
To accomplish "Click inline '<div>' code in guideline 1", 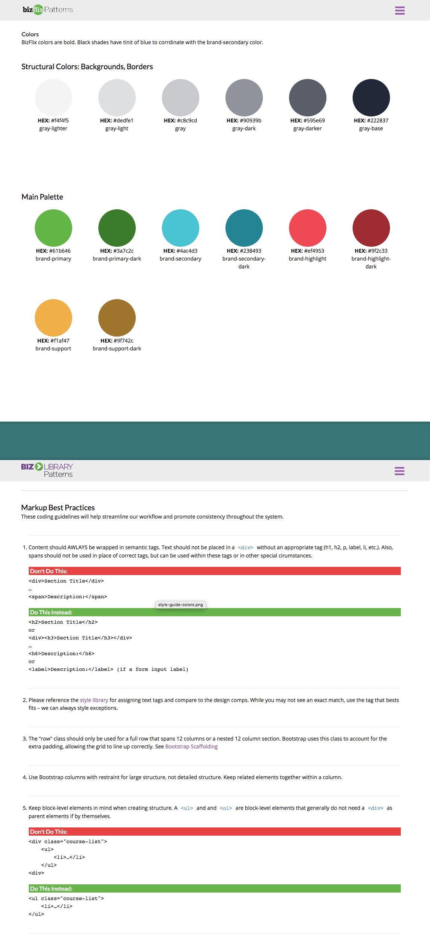I will tap(246, 548).
